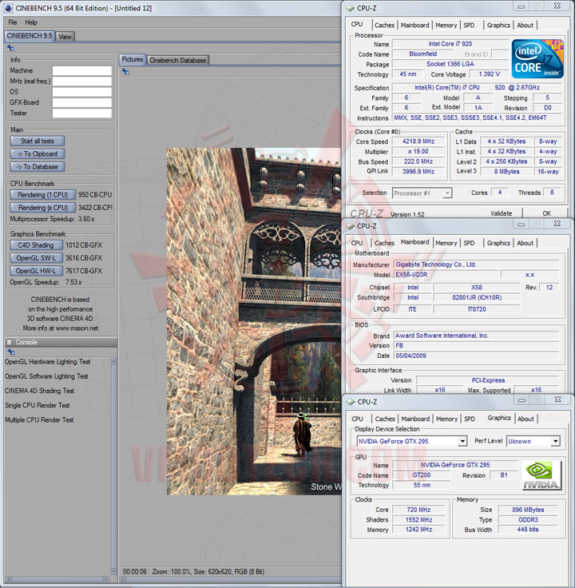Open About tab in top CPU-Z window
575x588 pixels.
point(525,25)
